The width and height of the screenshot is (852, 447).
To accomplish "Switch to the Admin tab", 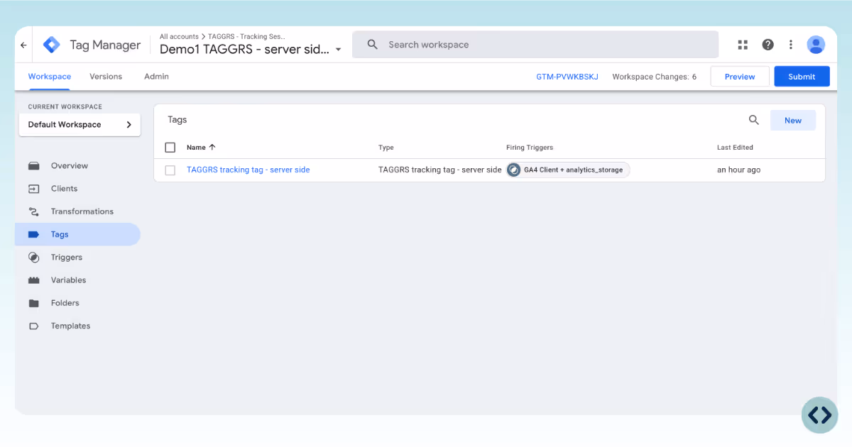I will coord(156,77).
